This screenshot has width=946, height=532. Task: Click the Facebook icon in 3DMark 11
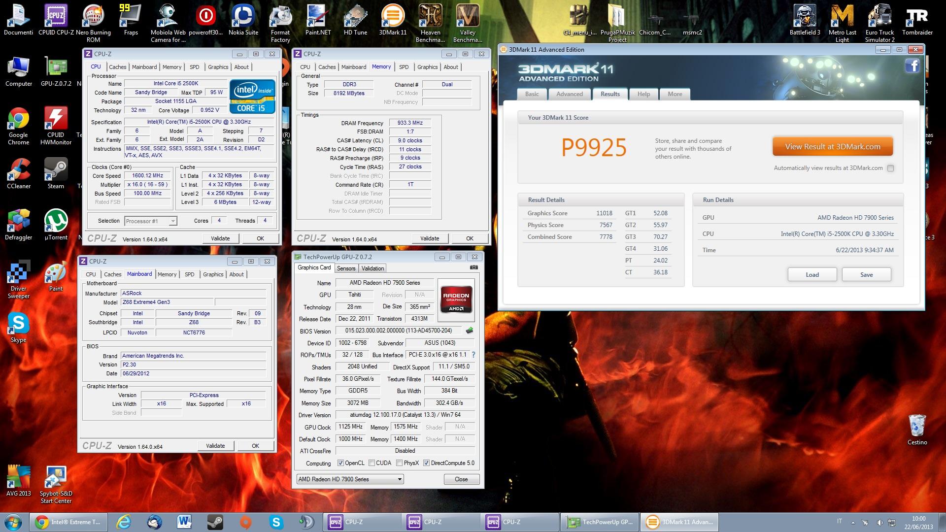coord(912,66)
